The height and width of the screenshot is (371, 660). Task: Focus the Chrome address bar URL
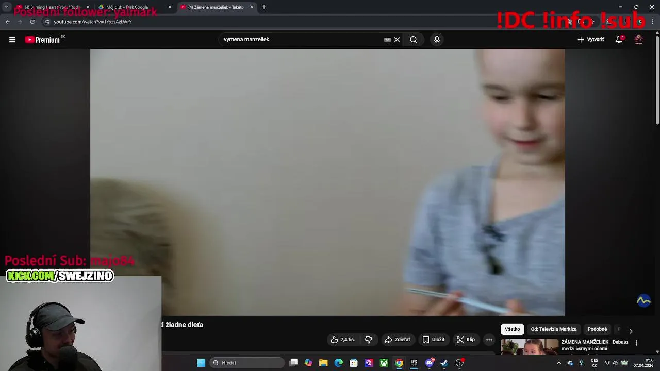[x=93, y=22]
